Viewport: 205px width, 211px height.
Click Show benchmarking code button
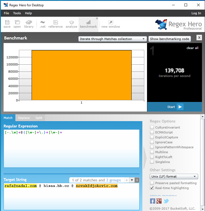(170, 39)
